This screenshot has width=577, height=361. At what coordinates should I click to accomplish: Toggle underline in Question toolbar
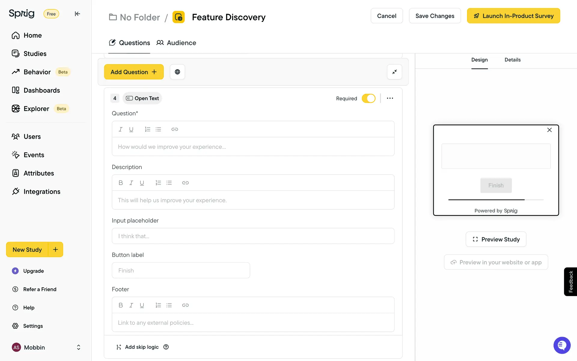click(131, 129)
